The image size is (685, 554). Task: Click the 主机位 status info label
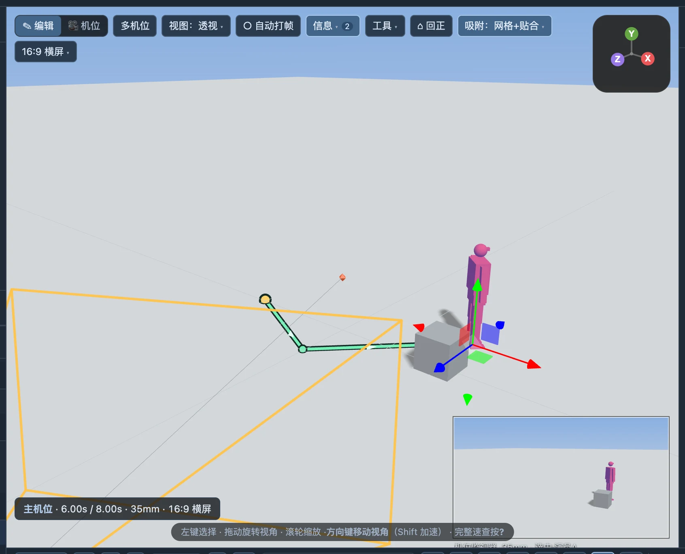[117, 509]
